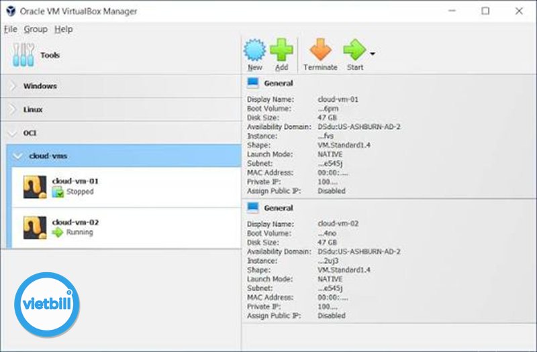
Task: Click Launch Mode NATIVE for cloud-vm-01
Action: [330, 154]
